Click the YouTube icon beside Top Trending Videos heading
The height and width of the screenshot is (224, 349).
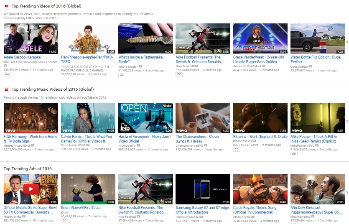[x=6, y=6]
